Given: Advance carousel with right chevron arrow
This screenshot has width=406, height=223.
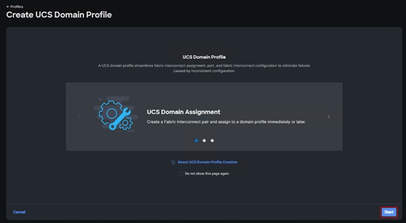Looking at the screenshot, I should (329, 117).
